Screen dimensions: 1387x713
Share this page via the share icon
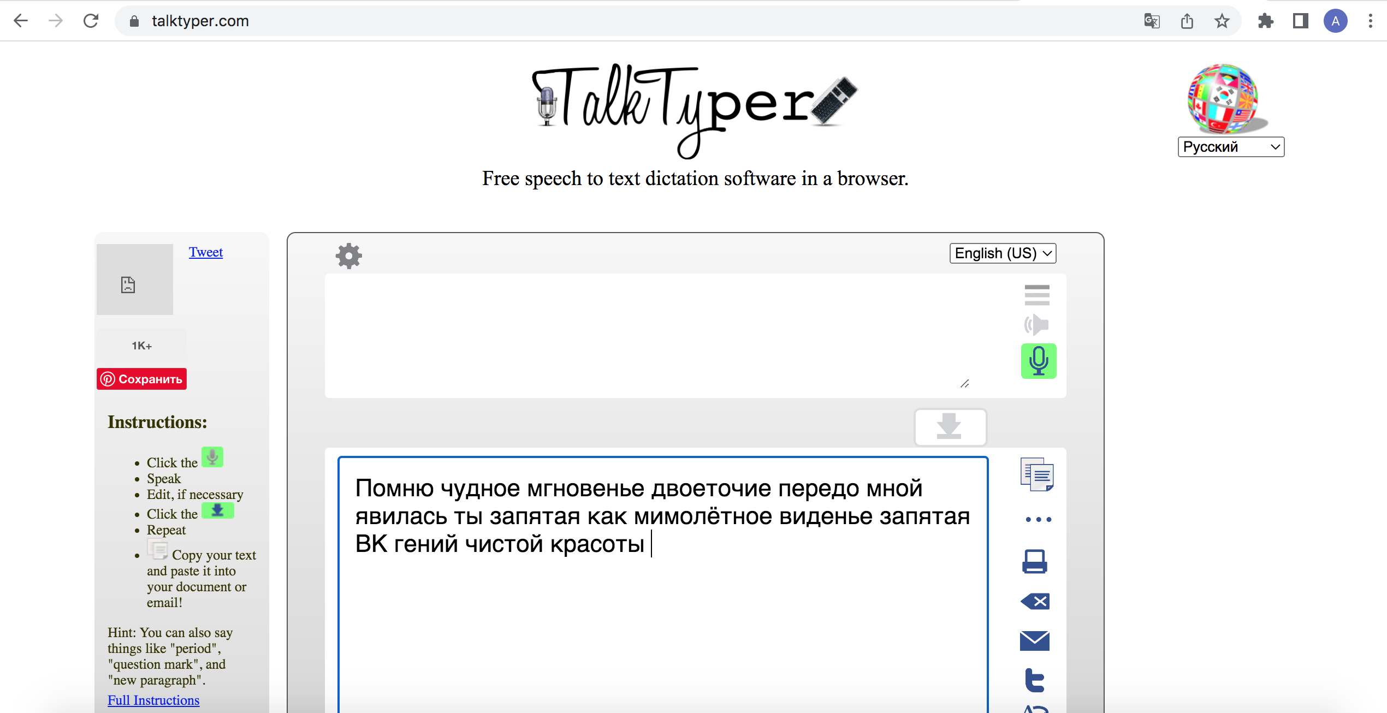(1187, 21)
